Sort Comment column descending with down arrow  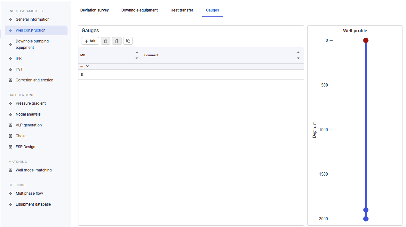298,58
